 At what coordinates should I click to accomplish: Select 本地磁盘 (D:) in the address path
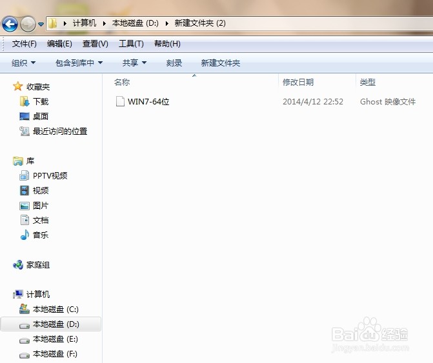tap(136, 23)
